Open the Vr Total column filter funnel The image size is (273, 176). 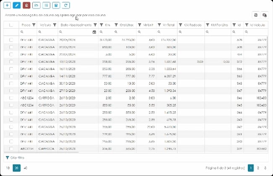(159, 25)
